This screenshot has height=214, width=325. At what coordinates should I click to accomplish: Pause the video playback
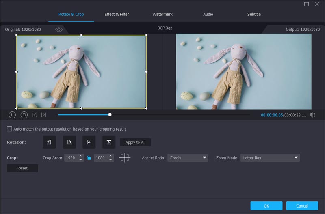coord(12,115)
